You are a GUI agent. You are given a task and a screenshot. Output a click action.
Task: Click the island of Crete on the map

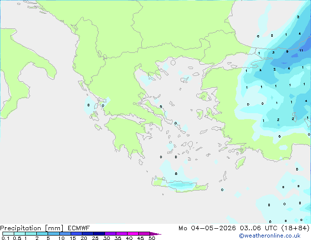click(x=180, y=185)
